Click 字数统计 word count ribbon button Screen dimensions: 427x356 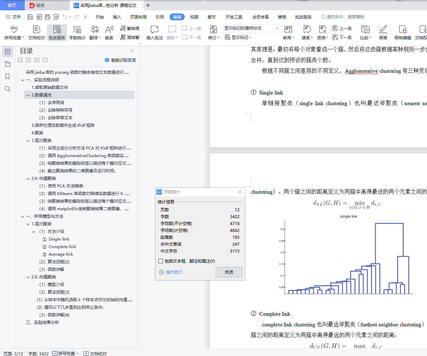77,33
